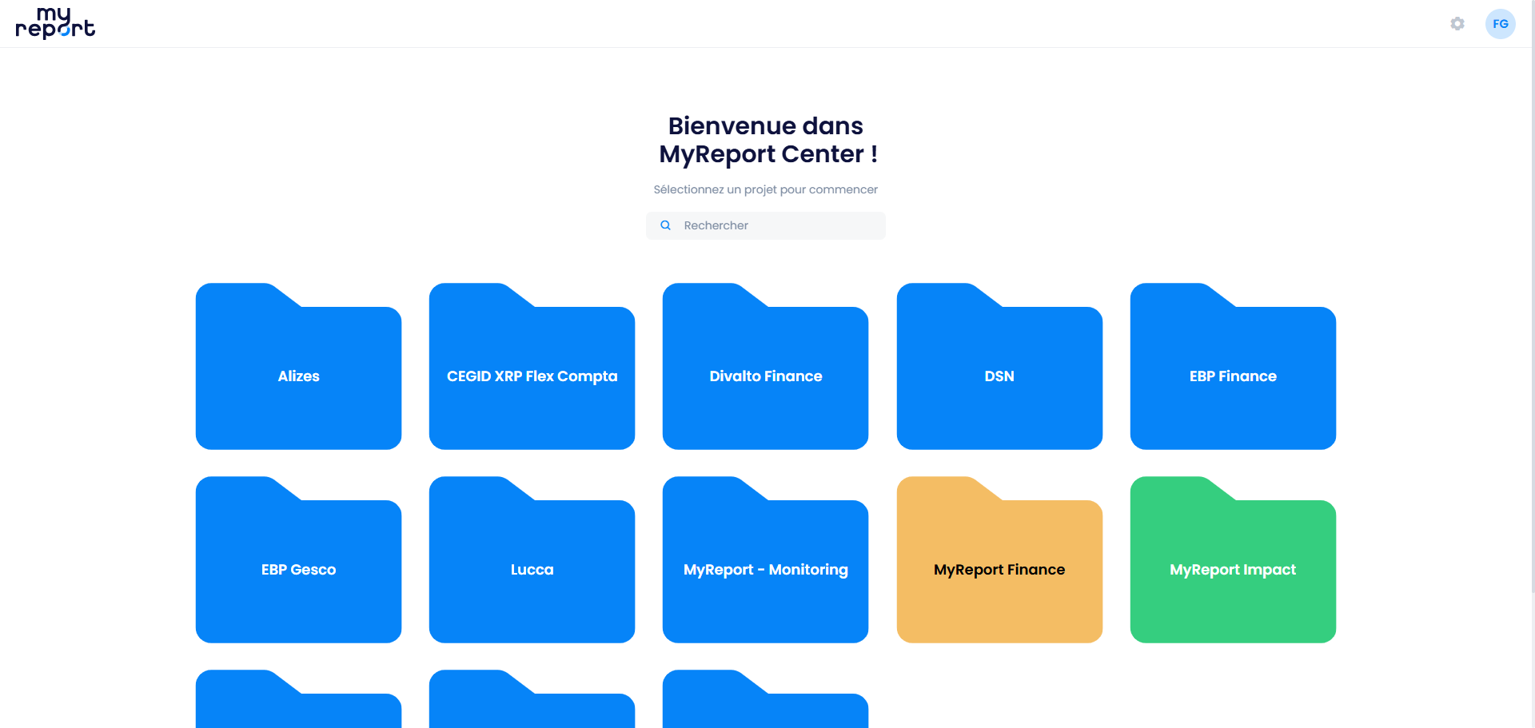The height and width of the screenshot is (728, 1535).
Task: Open the DSN project folder
Action: point(999,366)
